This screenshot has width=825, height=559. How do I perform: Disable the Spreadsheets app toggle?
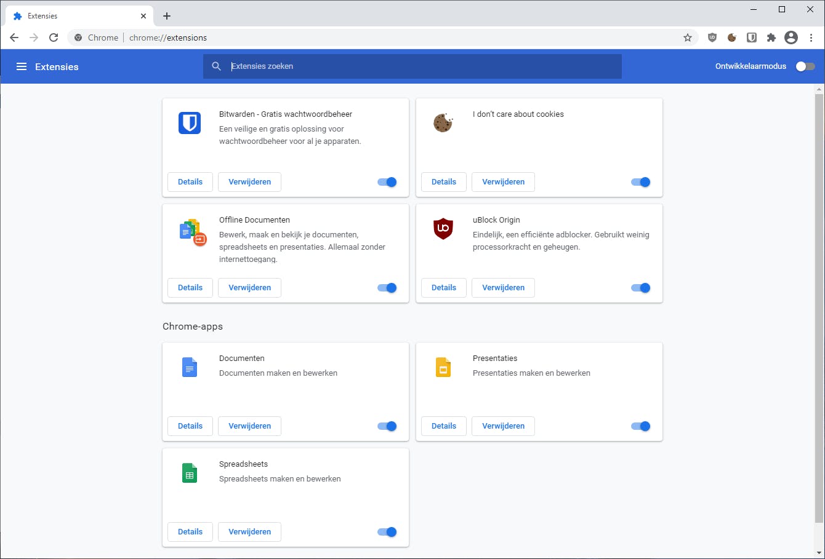[x=387, y=532]
